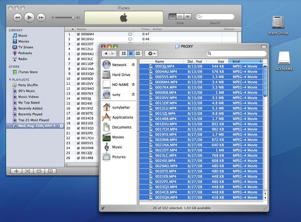Switch Finder to list view
The height and width of the screenshot is (222, 301).
click(x=131, y=53)
